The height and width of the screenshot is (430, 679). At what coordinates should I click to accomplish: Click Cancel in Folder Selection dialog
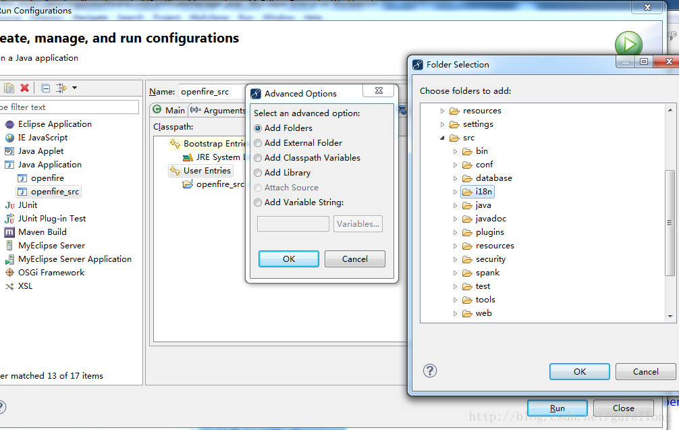click(645, 371)
